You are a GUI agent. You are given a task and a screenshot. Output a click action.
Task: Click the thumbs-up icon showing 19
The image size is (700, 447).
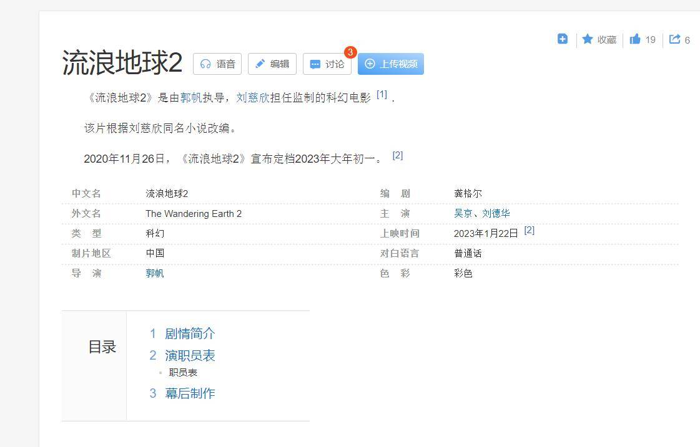[x=636, y=39]
